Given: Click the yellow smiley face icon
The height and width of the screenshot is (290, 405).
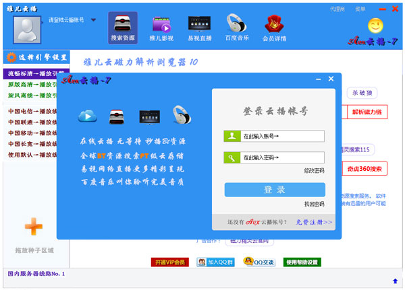Looking at the screenshot, I should [375, 26].
